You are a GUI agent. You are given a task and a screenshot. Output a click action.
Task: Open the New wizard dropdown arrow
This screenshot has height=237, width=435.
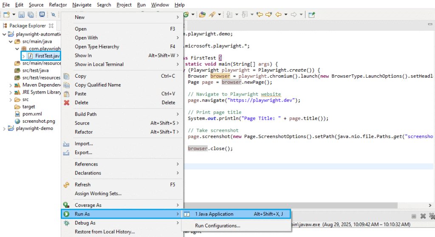click(14, 14)
